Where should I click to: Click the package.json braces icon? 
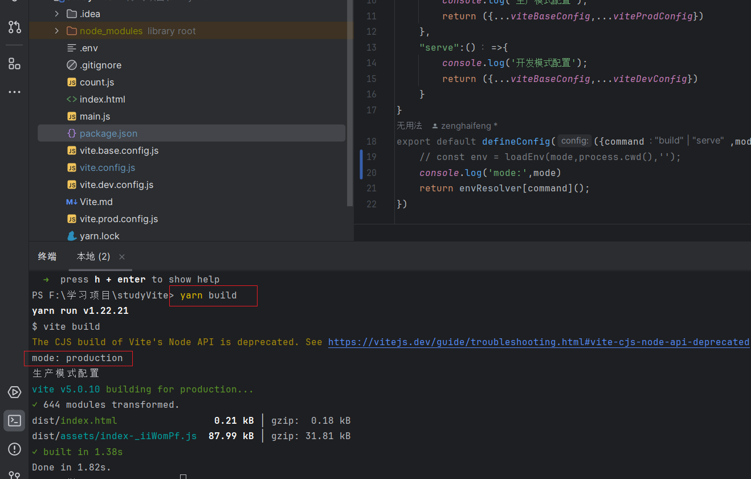[72, 133]
